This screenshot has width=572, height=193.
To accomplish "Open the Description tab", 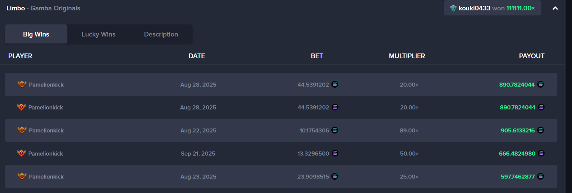I will coord(161,34).
